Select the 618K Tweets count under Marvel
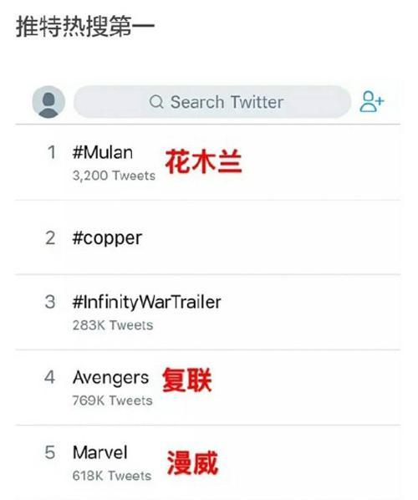Image resolution: width=418 pixels, height=500 pixels. coord(112,476)
